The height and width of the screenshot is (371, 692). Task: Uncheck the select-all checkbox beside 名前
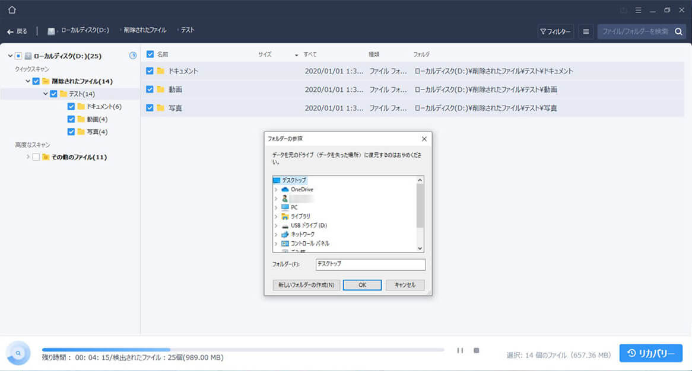coord(150,53)
